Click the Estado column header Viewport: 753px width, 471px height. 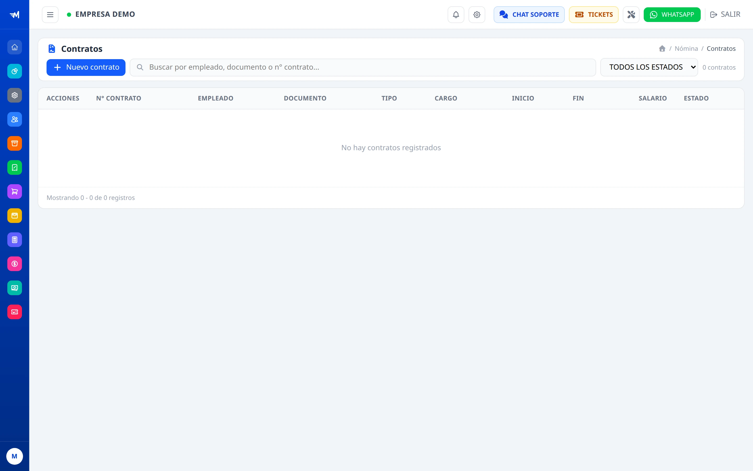[x=696, y=98]
